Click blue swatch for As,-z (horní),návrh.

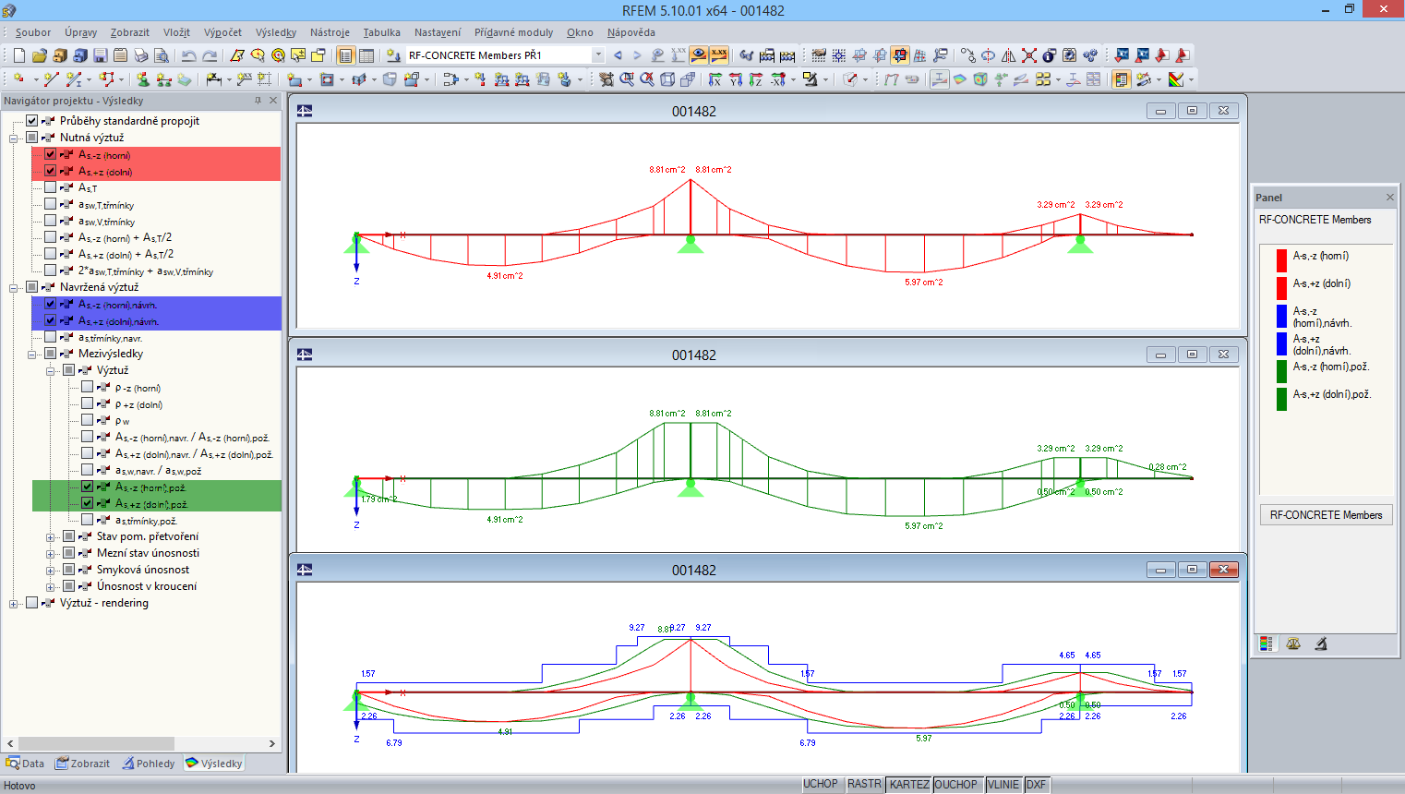[1281, 316]
